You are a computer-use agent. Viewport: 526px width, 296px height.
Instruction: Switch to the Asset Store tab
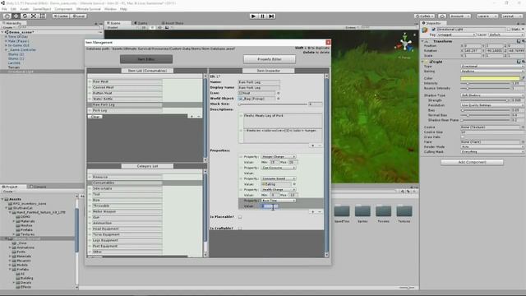[173, 23]
